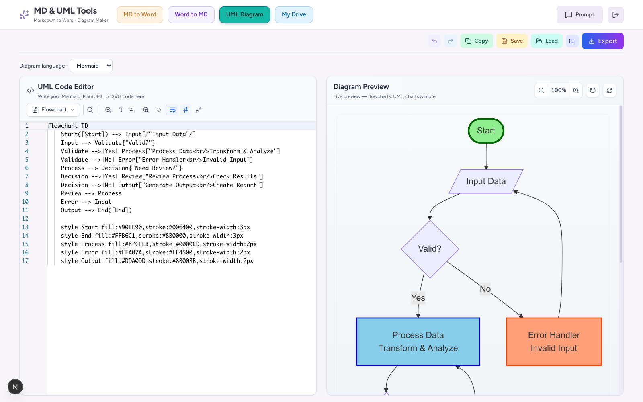Copy the diagram code

coord(477,41)
